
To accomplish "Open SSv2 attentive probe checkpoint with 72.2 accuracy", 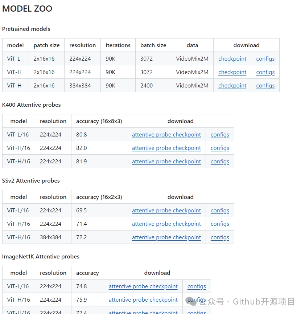I will [166, 237].
